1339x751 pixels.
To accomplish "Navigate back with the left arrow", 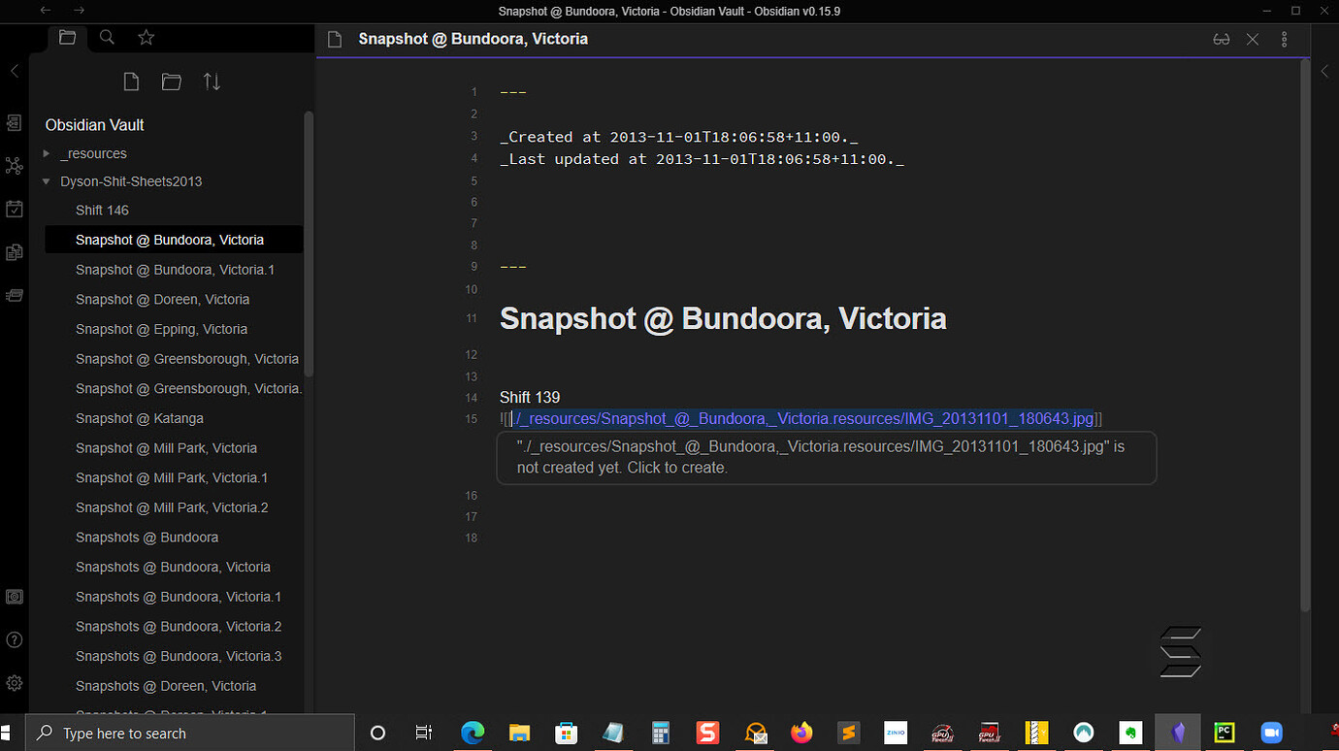I will pyautogui.click(x=46, y=11).
